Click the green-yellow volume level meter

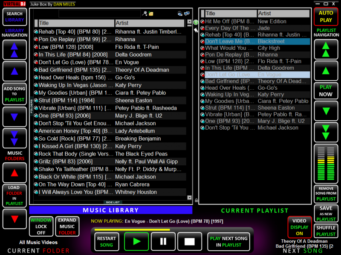coord(326,163)
